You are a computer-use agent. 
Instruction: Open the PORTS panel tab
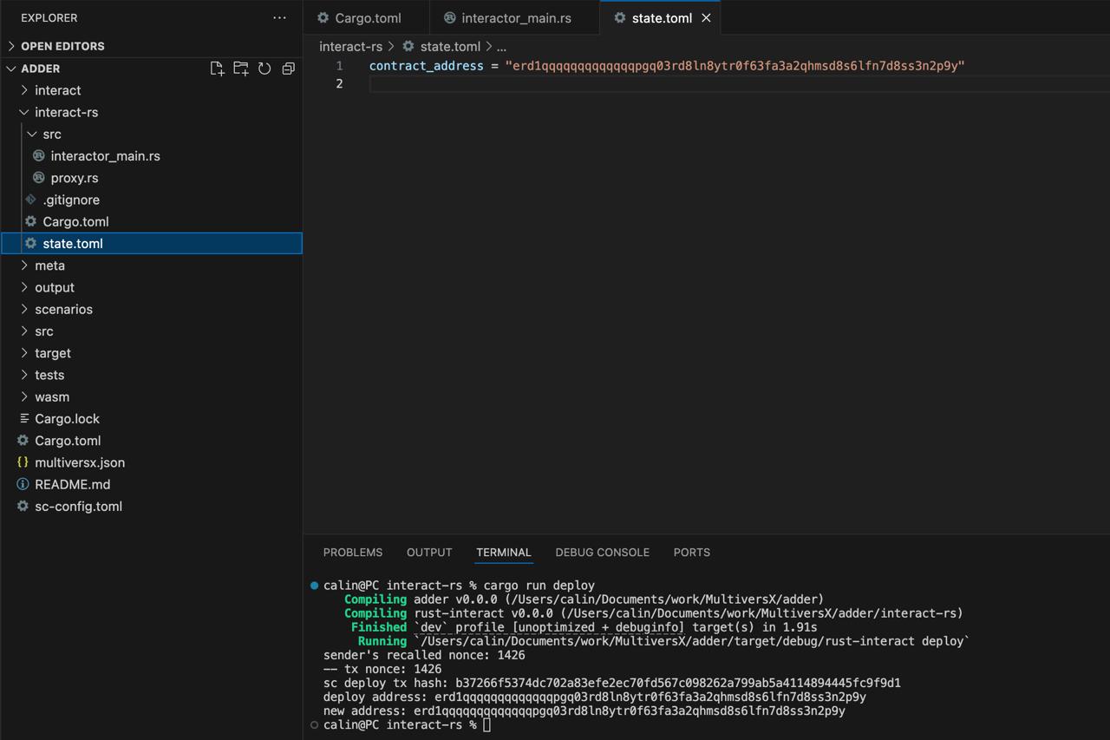pyautogui.click(x=692, y=553)
